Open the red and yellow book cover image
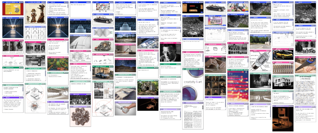The image size is (318, 133). 13,9
